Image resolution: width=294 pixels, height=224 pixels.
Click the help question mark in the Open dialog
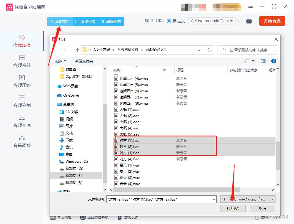tap(273, 61)
